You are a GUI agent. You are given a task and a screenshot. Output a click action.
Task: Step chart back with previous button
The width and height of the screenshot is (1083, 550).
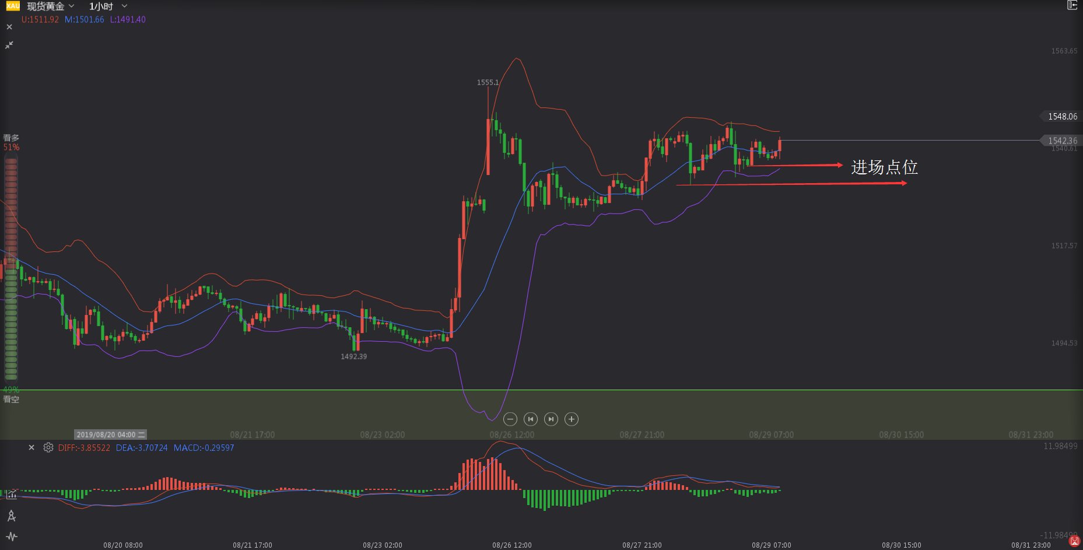coord(531,419)
